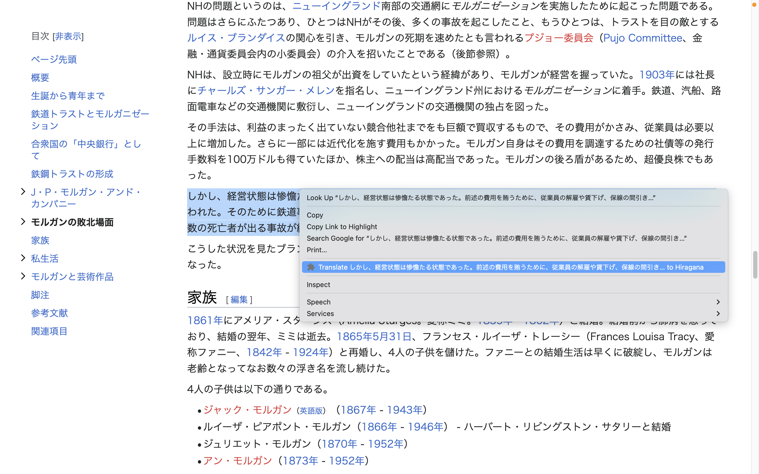
Task: Expand the 私生活 section in contents
Action: [23, 258]
